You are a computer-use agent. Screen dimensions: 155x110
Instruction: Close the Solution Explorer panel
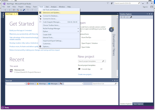(x=152, y=14)
